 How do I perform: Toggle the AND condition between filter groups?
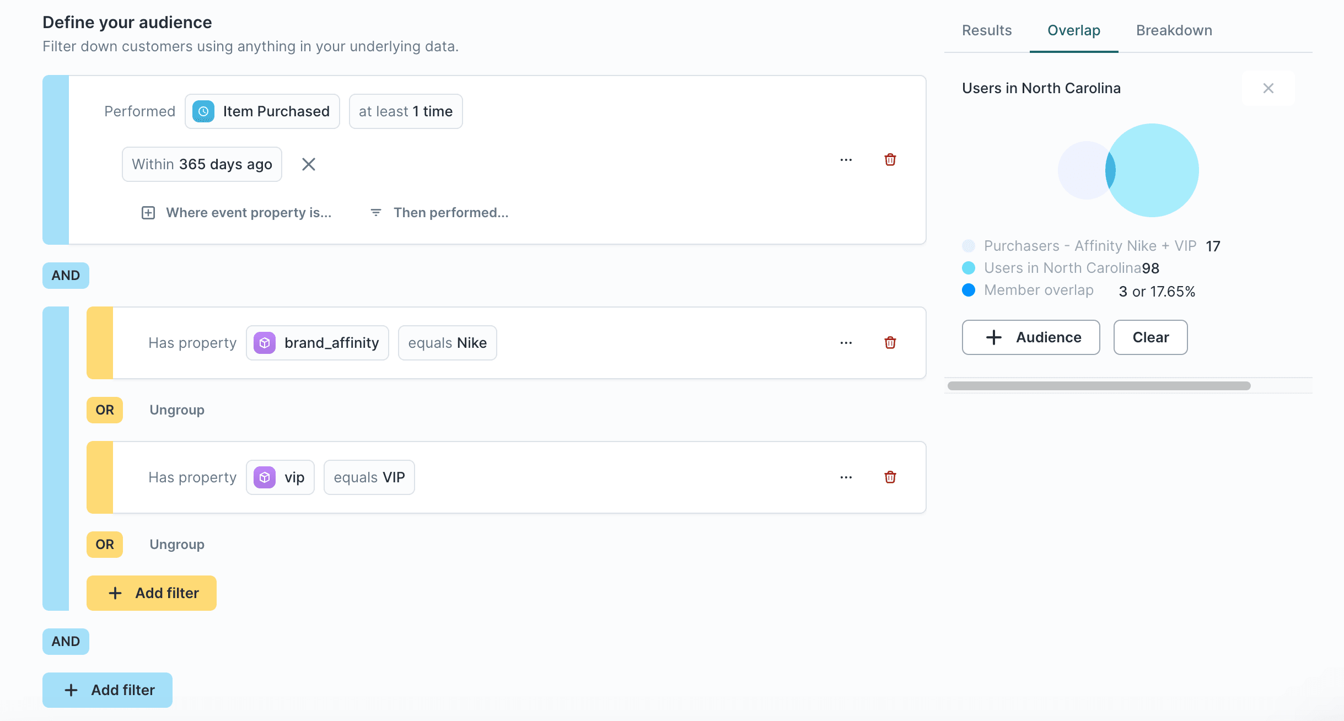[66, 275]
